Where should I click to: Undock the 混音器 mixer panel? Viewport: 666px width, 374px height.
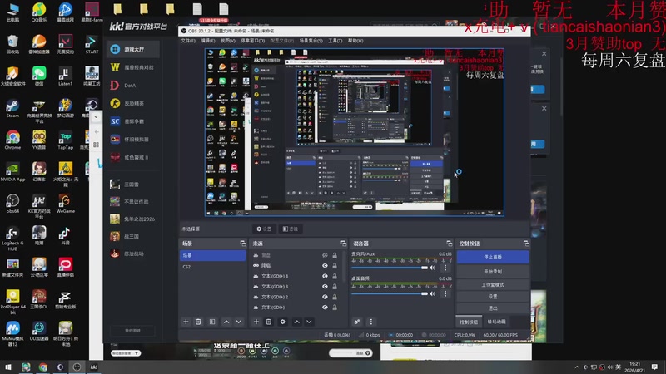point(449,244)
